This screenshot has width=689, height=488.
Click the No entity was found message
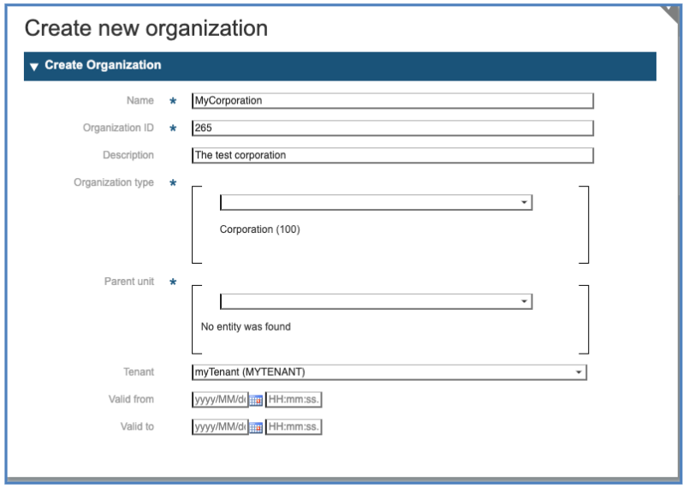pos(246,327)
